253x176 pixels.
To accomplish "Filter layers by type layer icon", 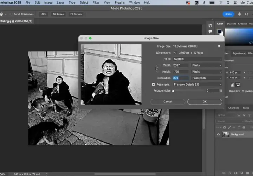I will point(249,115).
